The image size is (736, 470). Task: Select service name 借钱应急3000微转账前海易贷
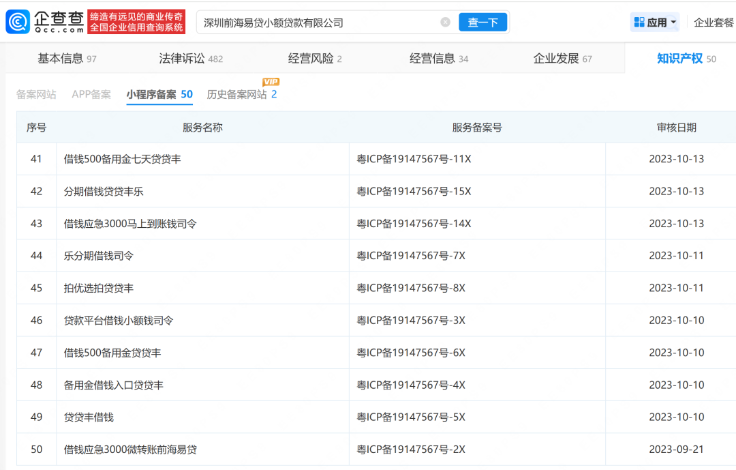pos(130,450)
